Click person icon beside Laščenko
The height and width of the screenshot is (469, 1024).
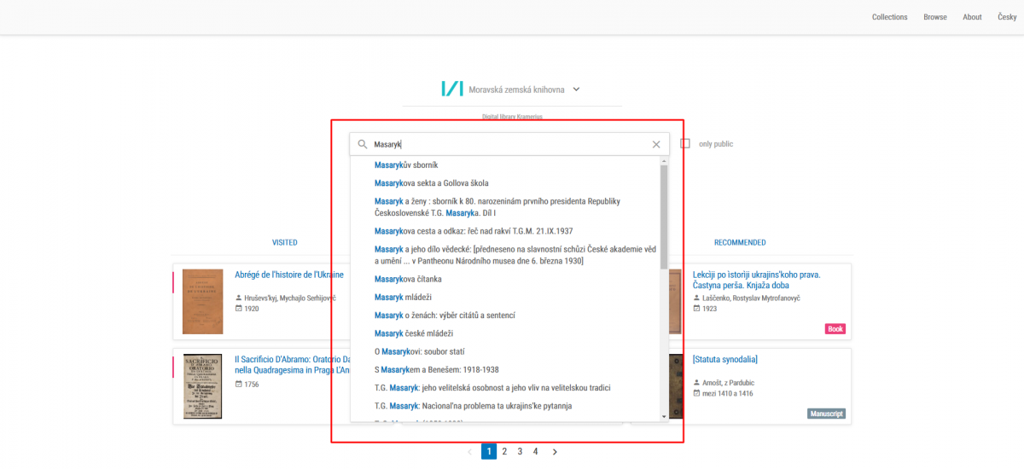(697, 298)
